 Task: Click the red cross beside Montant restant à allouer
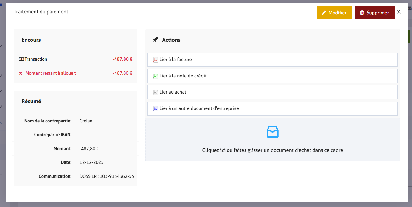(21, 73)
